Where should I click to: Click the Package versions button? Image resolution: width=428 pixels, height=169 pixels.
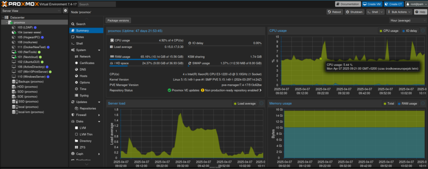118,20
